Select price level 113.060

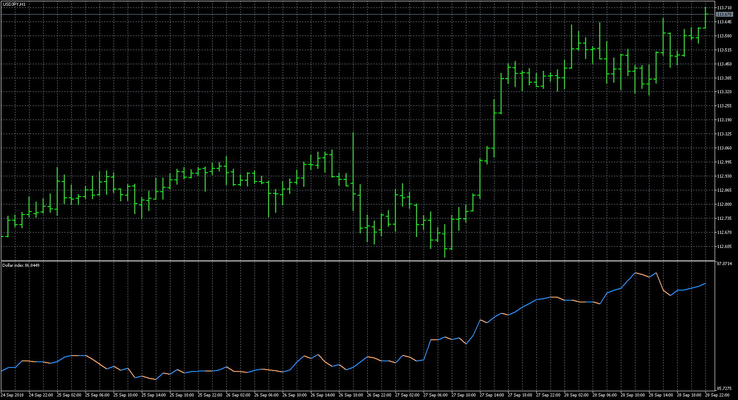coord(724,148)
